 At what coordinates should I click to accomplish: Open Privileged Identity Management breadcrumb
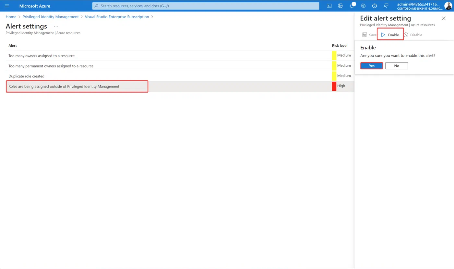coord(51,17)
